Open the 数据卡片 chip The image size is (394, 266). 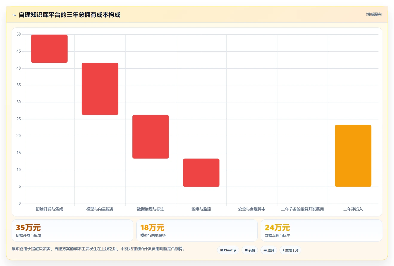pyautogui.click(x=290, y=250)
